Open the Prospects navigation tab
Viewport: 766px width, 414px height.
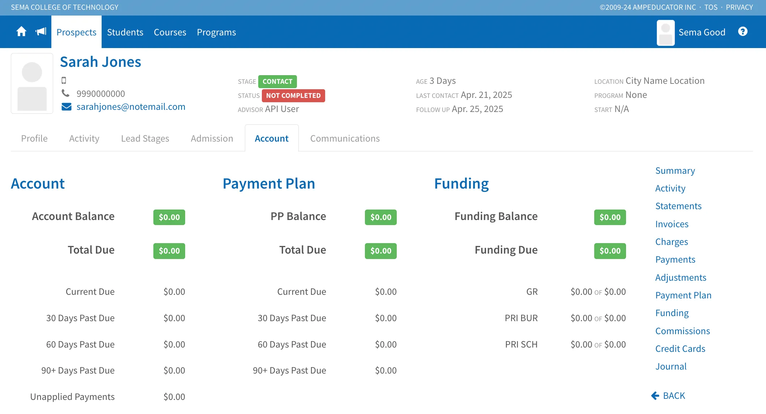(76, 32)
